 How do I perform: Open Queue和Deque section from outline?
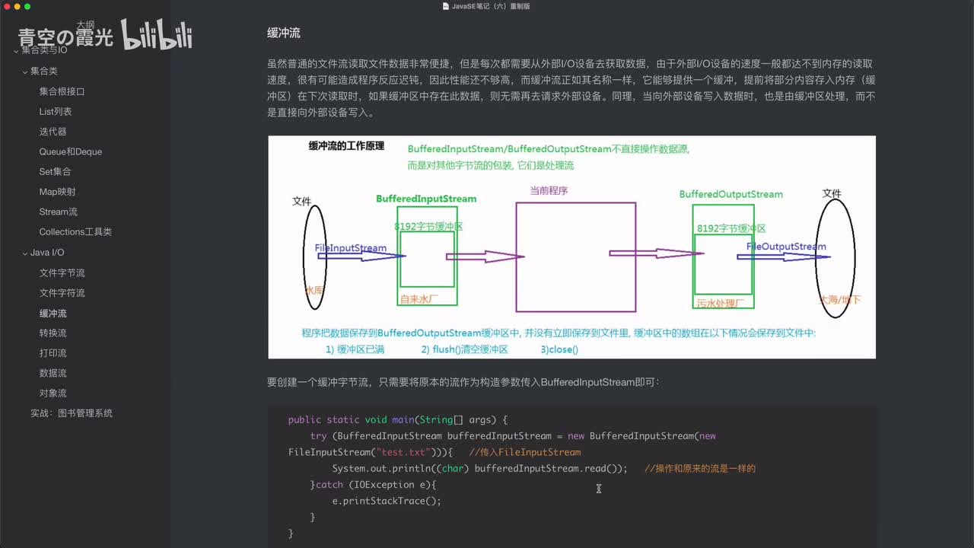click(71, 151)
